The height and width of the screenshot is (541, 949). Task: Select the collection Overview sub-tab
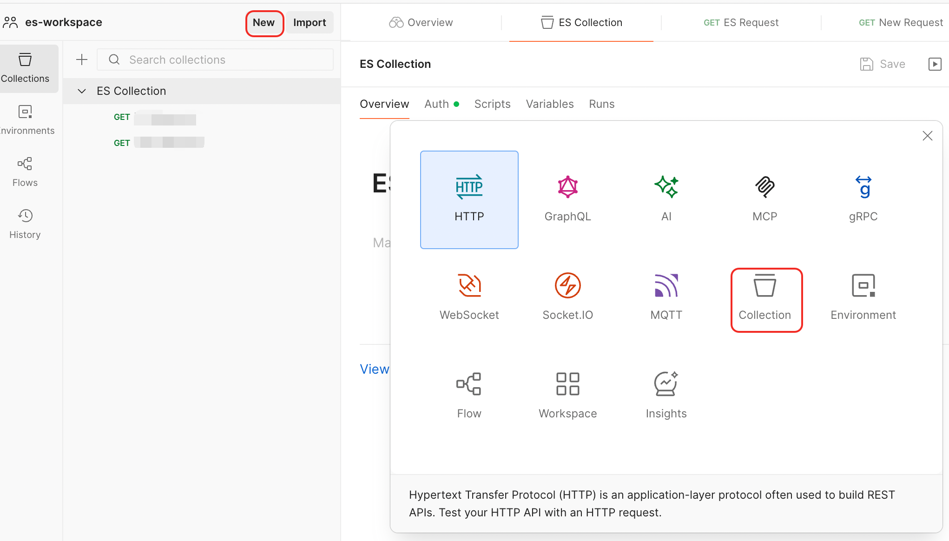pos(384,104)
